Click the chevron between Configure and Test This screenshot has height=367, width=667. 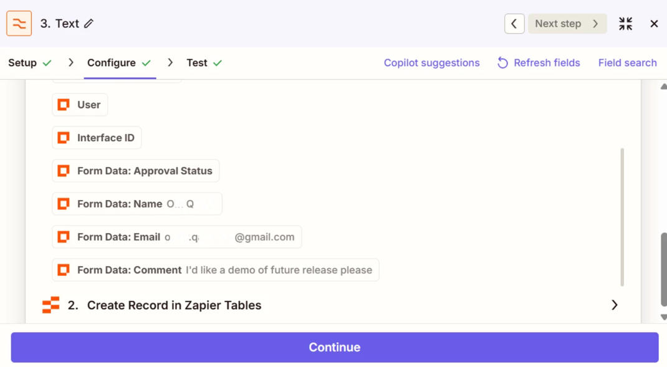pyautogui.click(x=170, y=63)
